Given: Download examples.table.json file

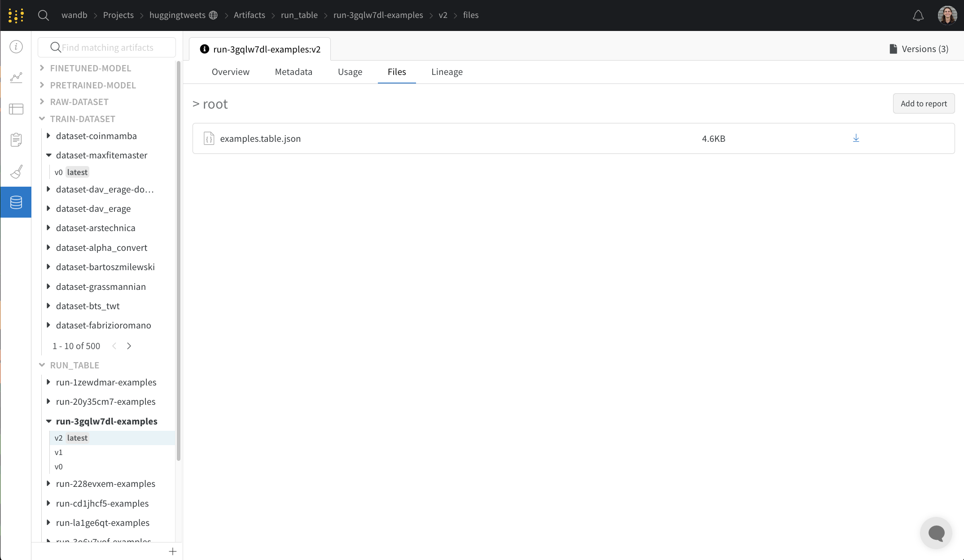Looking at the screenshot, I should (856, 138).
